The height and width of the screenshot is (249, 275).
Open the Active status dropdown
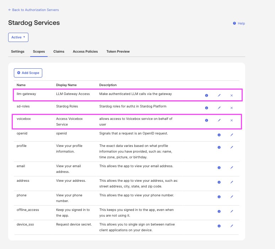18,37
